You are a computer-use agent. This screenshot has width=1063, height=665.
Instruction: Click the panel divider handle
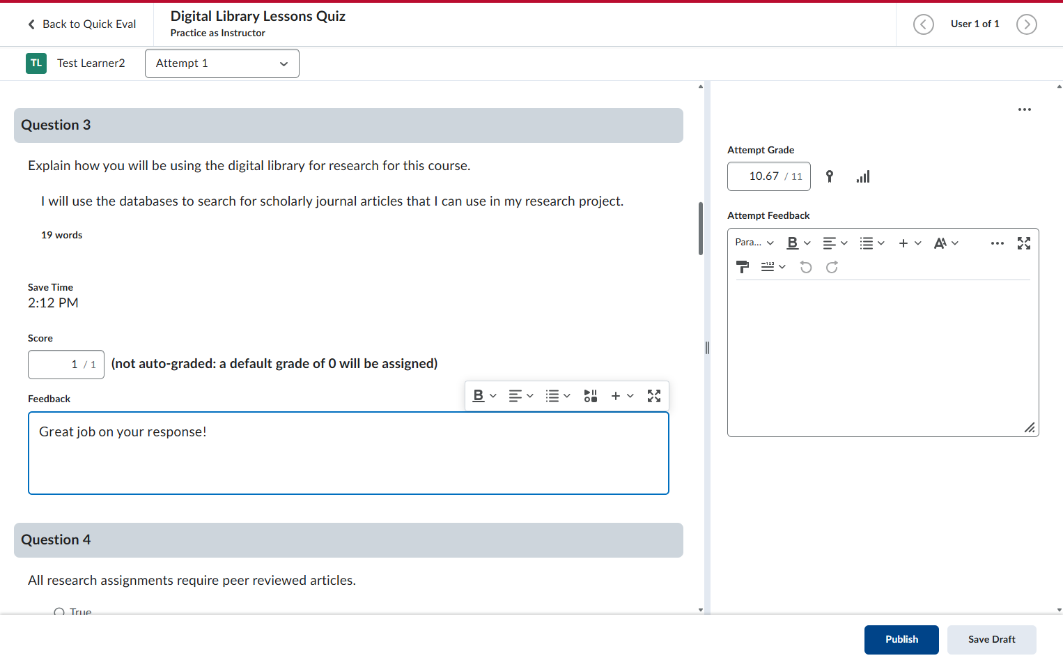707,348
